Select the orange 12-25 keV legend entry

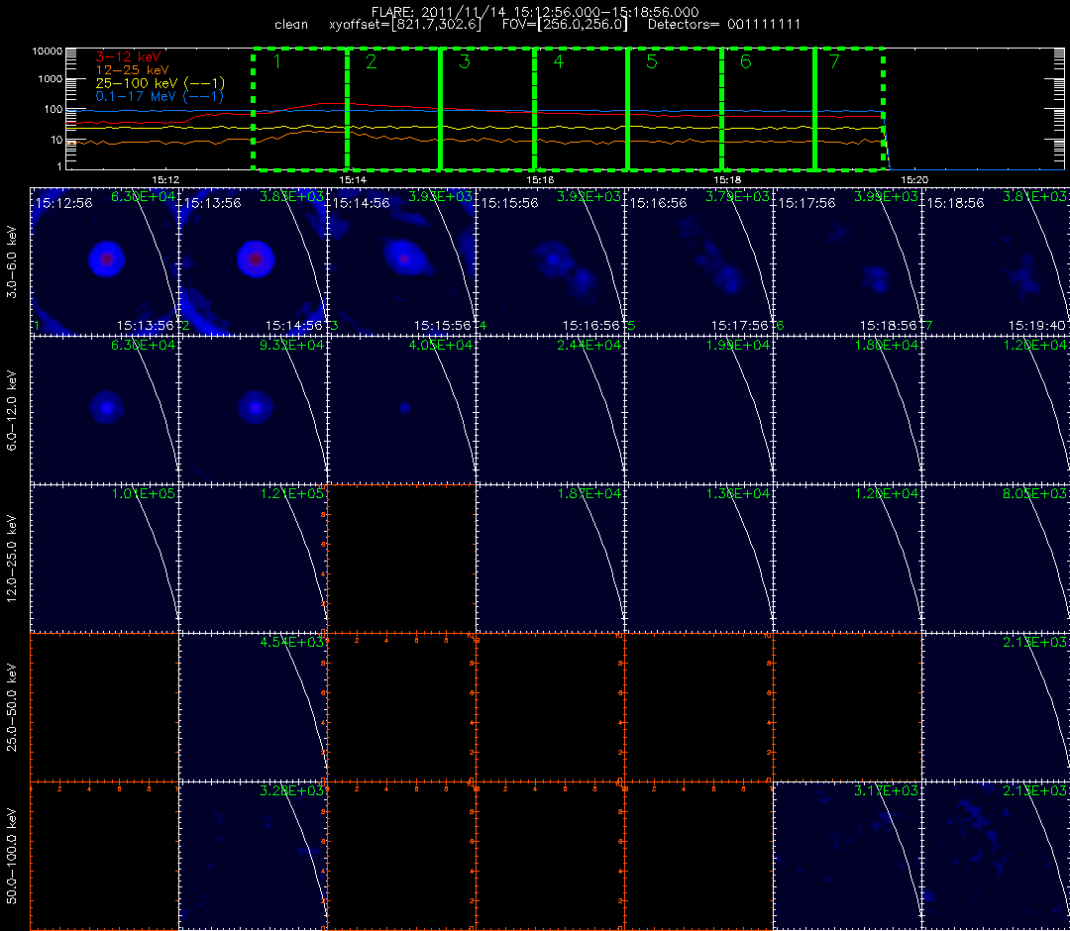pos(132,69)
